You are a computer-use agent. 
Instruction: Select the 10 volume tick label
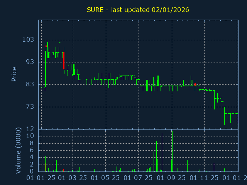[30, 136]
